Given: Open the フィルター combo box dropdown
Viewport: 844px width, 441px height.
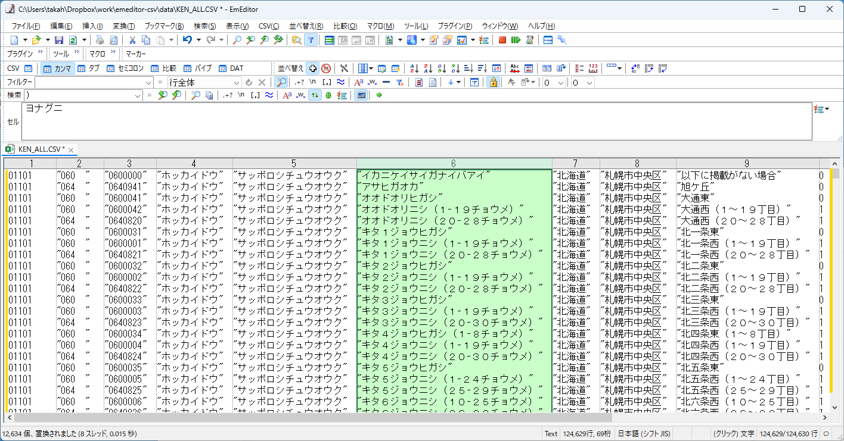Looking at the screenshot, I should (x=148, y=82).
